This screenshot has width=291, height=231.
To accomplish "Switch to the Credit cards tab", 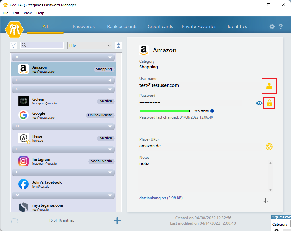I will point(160,27).
